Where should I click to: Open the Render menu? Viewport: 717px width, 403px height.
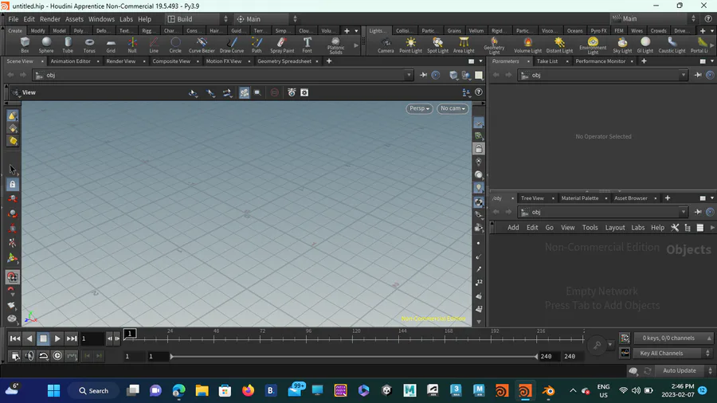pos(49,19)
